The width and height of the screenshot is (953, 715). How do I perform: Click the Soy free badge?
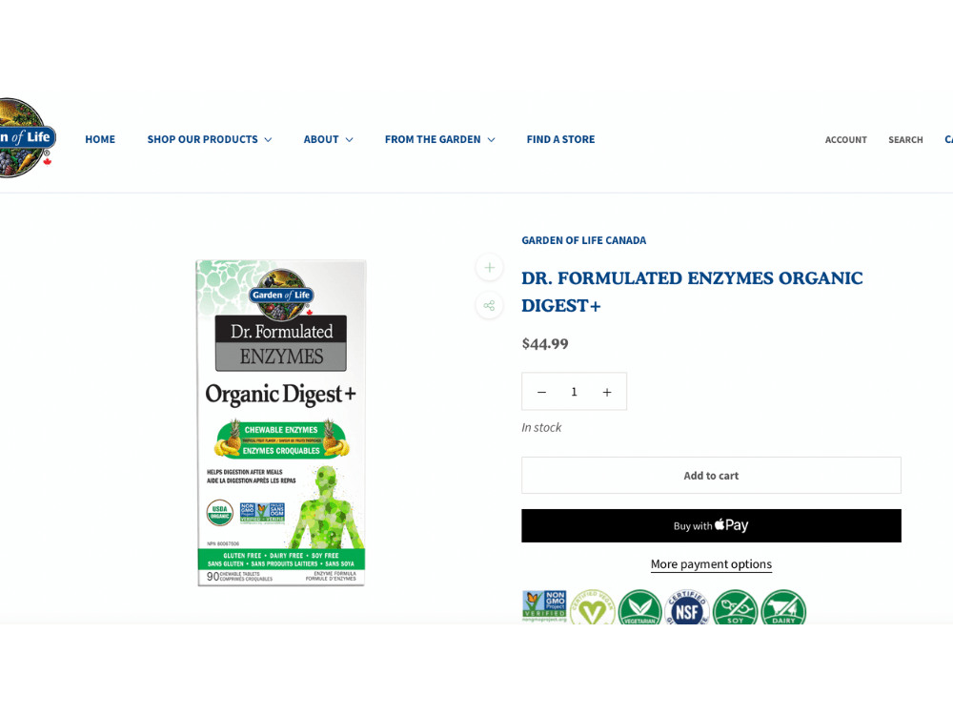(736, 607)
